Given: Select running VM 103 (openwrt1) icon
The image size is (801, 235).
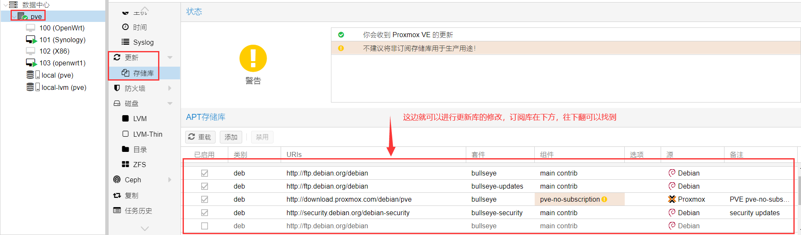Looking at the screenshot, I should 31,63.
